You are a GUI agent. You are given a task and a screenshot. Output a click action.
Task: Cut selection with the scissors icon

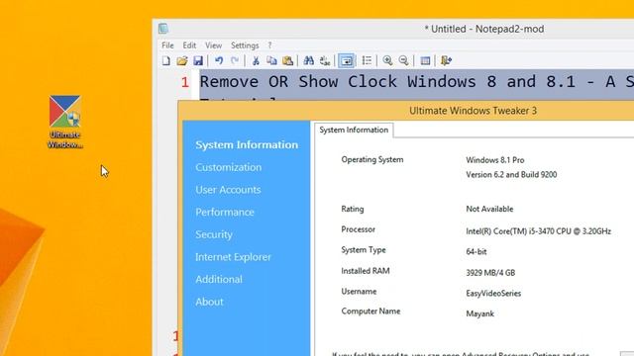256,61
